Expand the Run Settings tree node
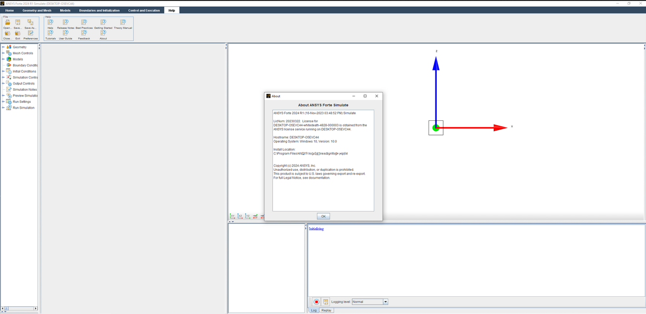 coord(3,101)
